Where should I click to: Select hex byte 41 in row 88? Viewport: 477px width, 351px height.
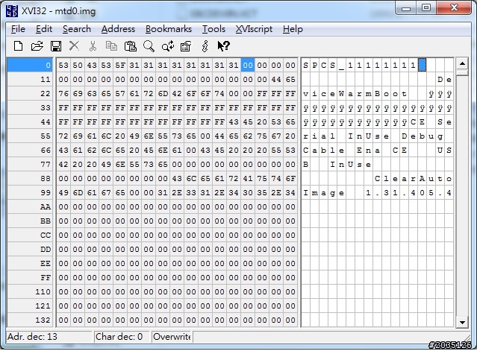(248, 179)
